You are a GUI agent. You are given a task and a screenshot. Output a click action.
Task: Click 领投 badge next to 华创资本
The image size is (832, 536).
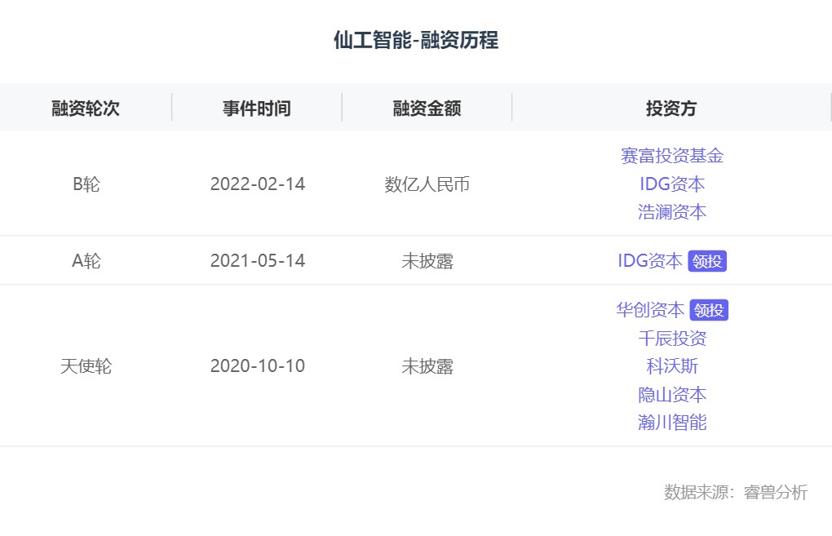(709, 310)
